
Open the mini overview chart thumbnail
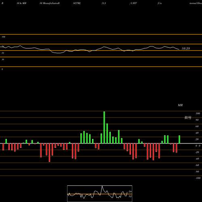coord(100,194)
